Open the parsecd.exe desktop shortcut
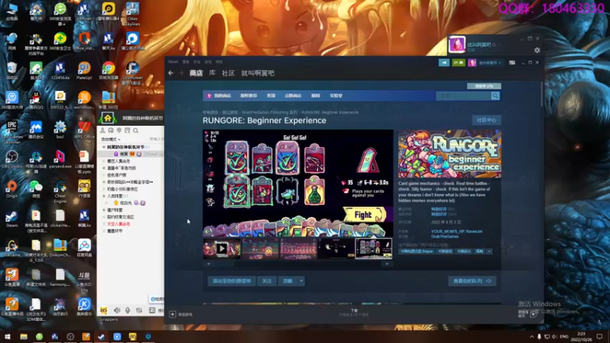This screenshot has width=610, height=343. pos(60,160)
